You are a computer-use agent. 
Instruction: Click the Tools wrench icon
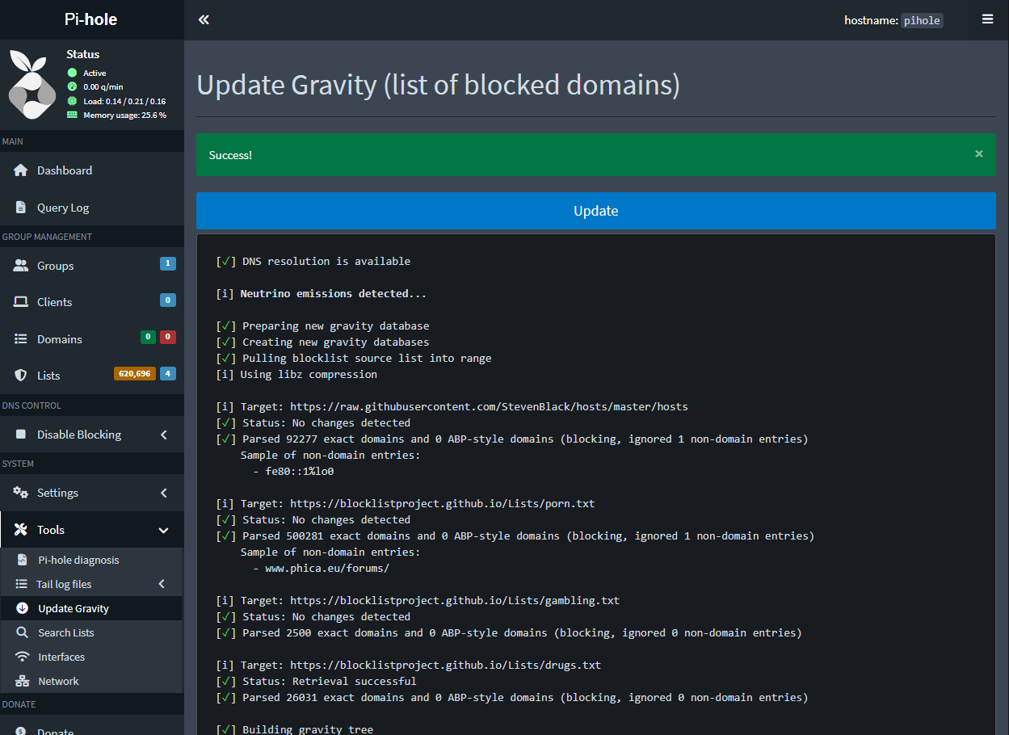[21, 530]
